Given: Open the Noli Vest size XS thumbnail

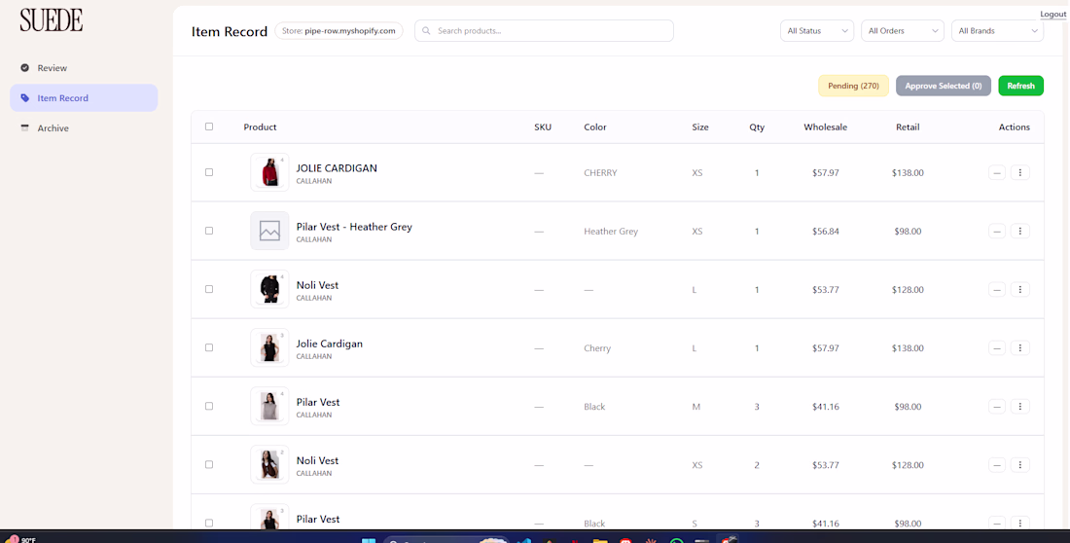Looking at the screenshot, I should pyautogui.click(x=269, y=464).
